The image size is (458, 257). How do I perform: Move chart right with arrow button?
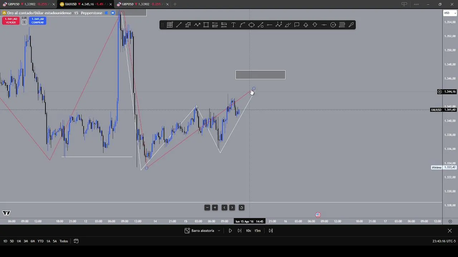pos(232,207)
